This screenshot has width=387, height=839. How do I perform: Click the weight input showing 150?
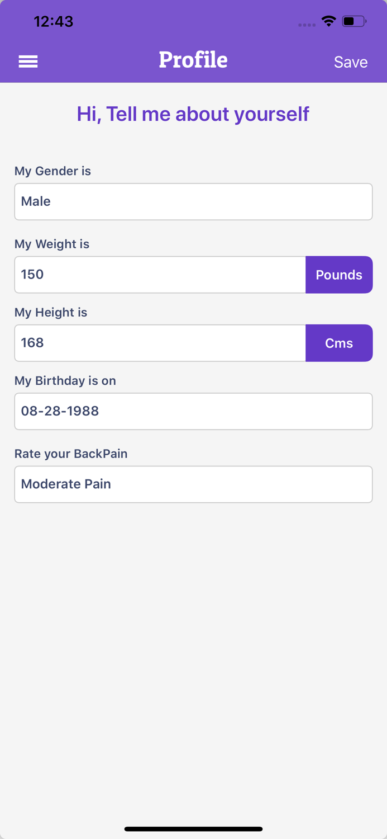pos(160,275)
